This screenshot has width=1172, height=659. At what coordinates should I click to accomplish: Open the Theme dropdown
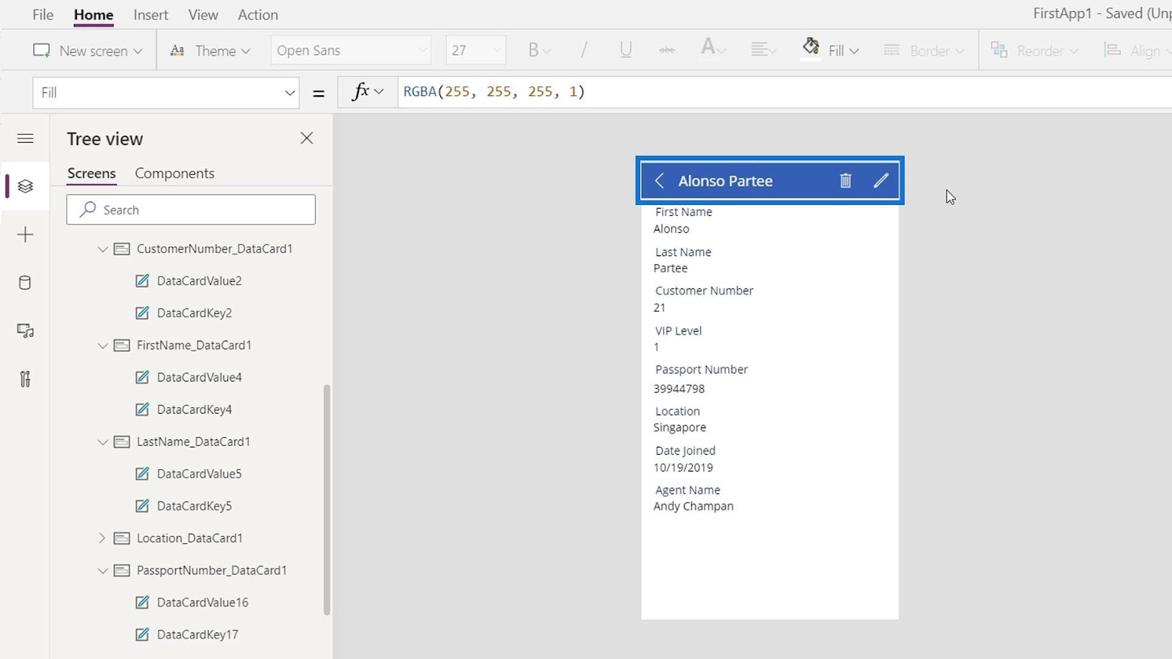(x=210, y=51)
